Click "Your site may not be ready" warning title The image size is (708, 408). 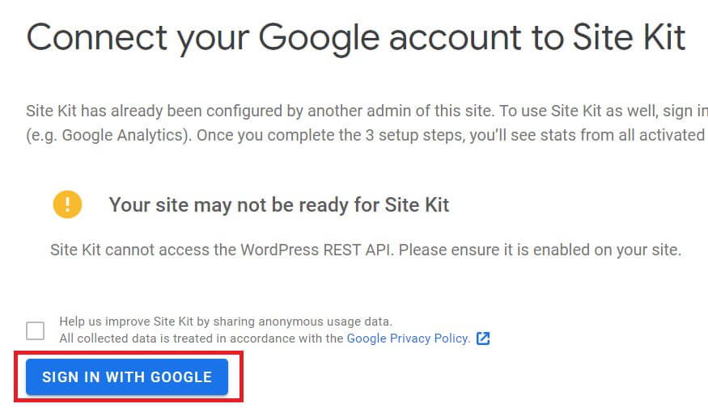pos(279,205)
